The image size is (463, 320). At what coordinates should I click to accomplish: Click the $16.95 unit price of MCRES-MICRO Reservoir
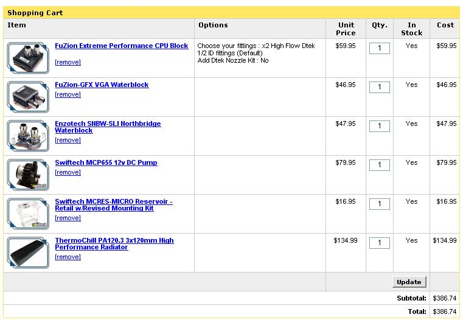(346, 201)
